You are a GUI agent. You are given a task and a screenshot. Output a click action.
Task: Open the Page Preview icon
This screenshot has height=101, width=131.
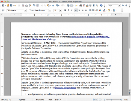(30, 5)
